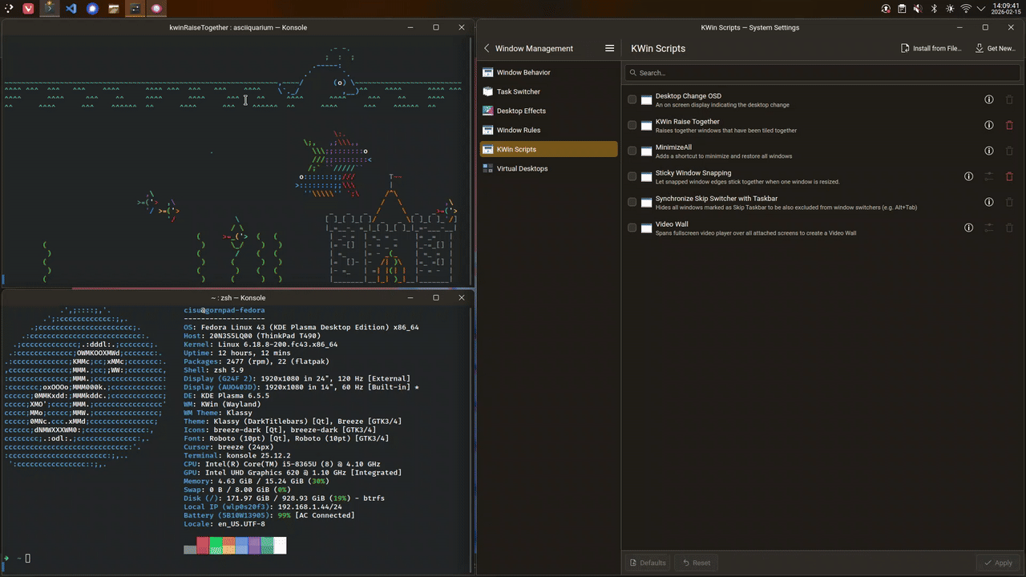Open Task Switcher settings page

549,91
